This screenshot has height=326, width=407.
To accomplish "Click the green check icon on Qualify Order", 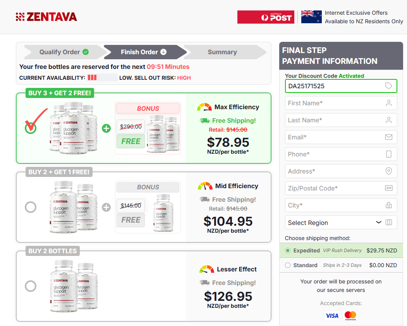I will click(86, 52).
